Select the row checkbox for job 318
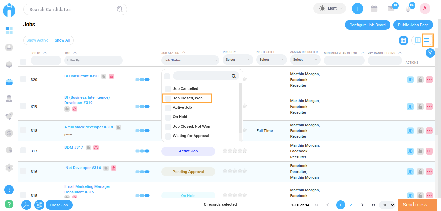 click(23, 130)
